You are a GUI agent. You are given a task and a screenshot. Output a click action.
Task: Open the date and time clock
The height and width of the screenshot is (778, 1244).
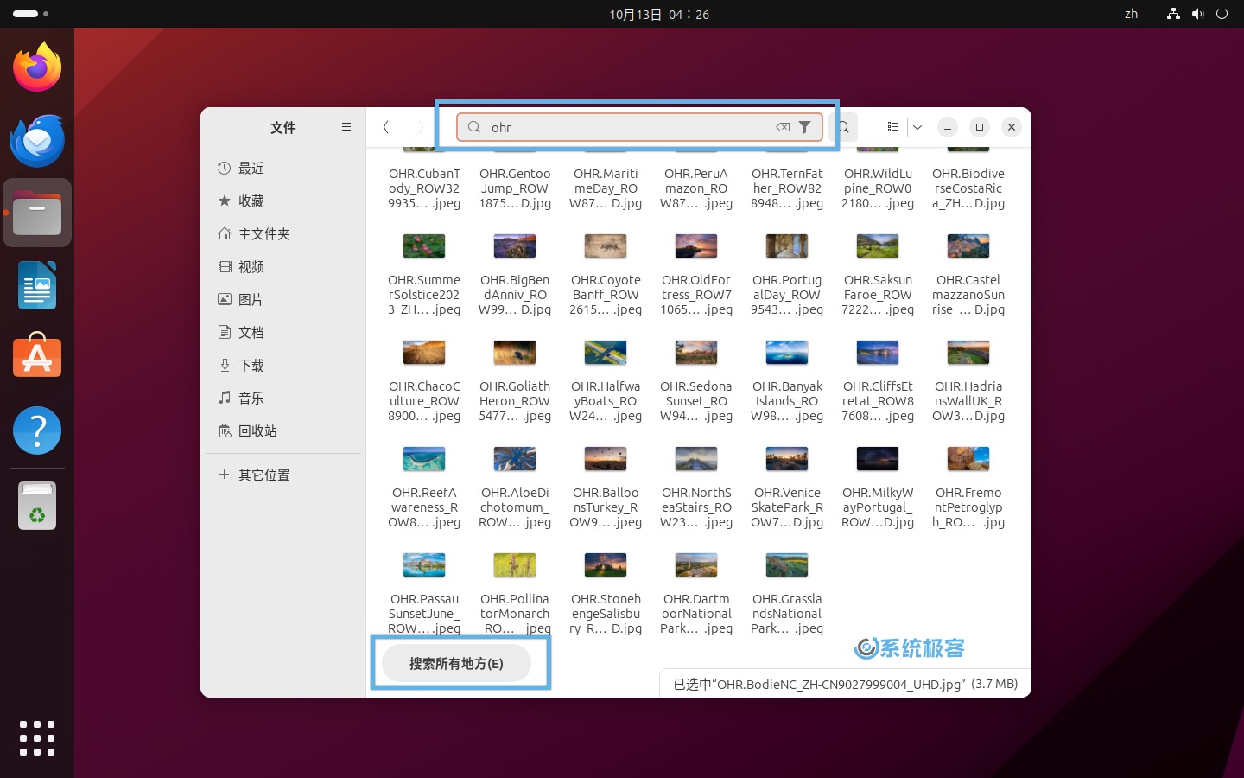659,14
